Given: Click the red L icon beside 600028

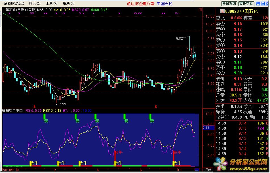Looking at the screenshot, I should pos(222,11).
